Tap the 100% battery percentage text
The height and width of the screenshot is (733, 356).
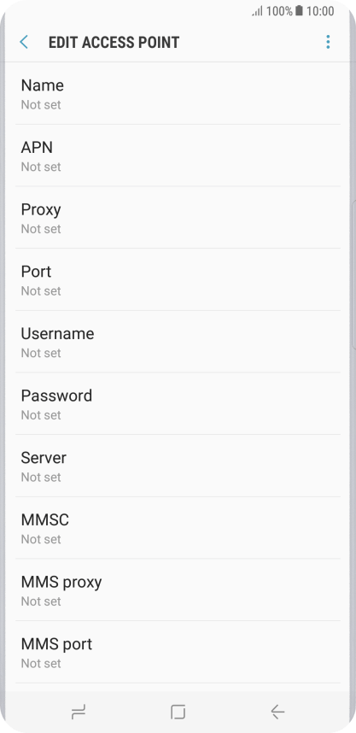click(x=279, y=11)
